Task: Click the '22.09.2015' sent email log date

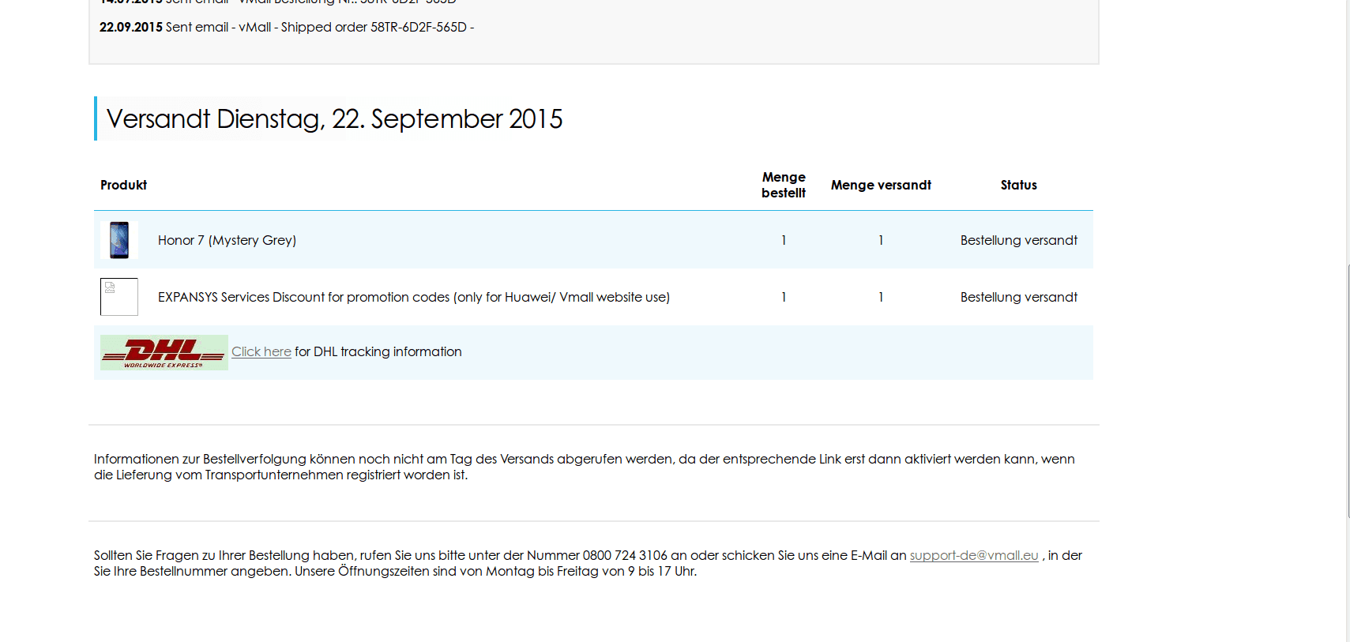Action: [x=131, y=27]
